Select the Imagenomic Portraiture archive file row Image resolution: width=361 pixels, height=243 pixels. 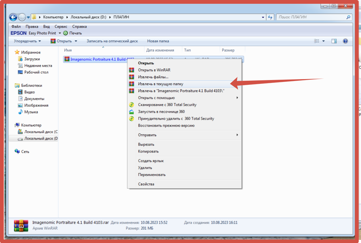(153, 59)
